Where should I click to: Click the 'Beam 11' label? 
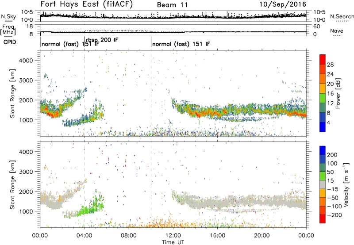172,5
